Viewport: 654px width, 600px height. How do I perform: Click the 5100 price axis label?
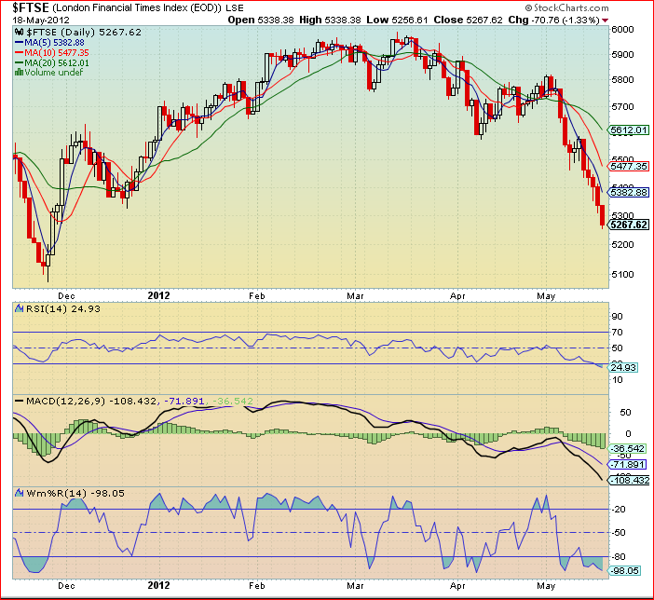622,274
